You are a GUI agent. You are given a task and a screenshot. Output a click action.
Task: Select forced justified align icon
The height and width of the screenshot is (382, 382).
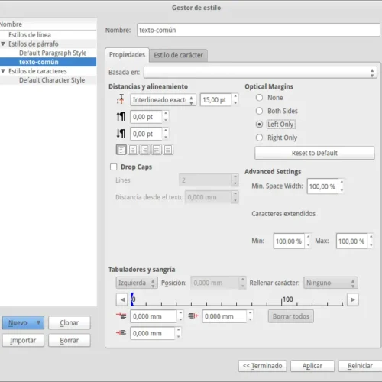[168, 150]
